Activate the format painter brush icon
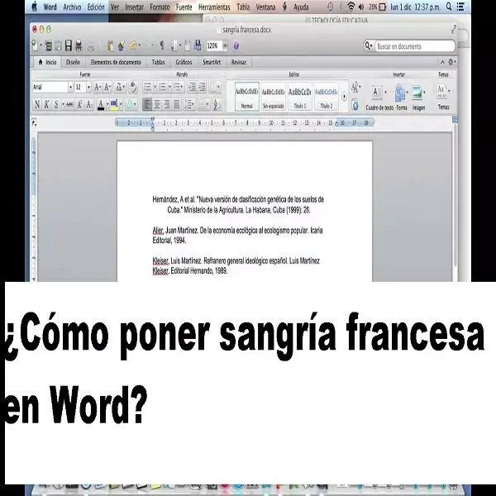The image size is (496, 496). tap(122, 46)
